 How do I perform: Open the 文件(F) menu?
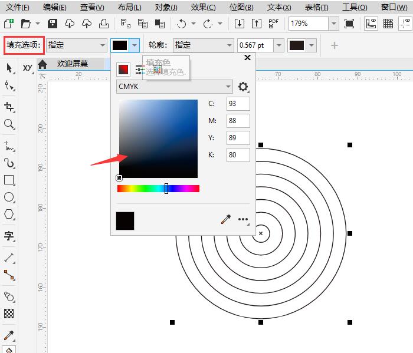coord(17,7)
